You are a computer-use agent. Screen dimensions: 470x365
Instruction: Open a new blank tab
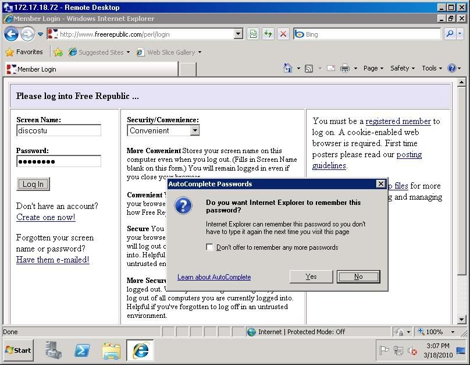point(188,69)
